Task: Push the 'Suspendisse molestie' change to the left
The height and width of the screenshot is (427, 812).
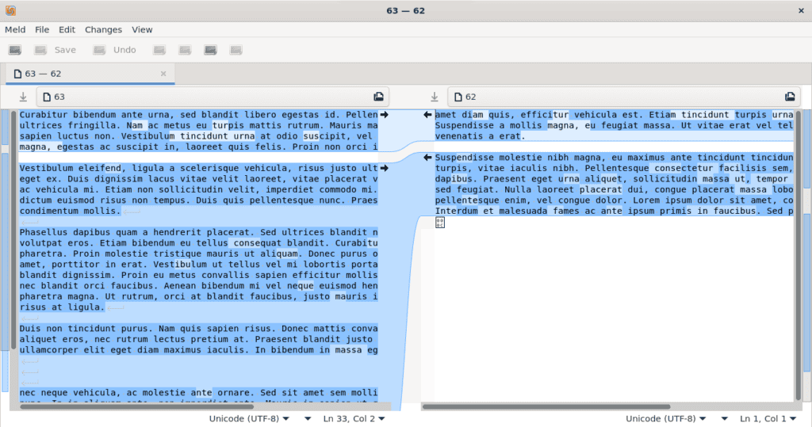Action: 427,158
